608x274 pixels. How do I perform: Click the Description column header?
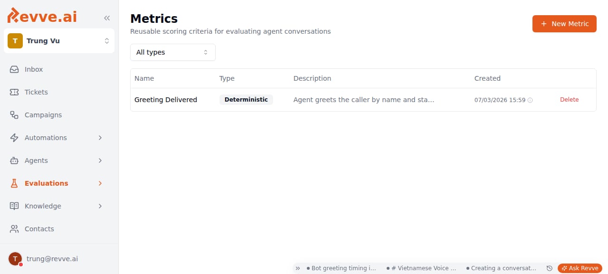pyautogui.click(x=312, y=78)
